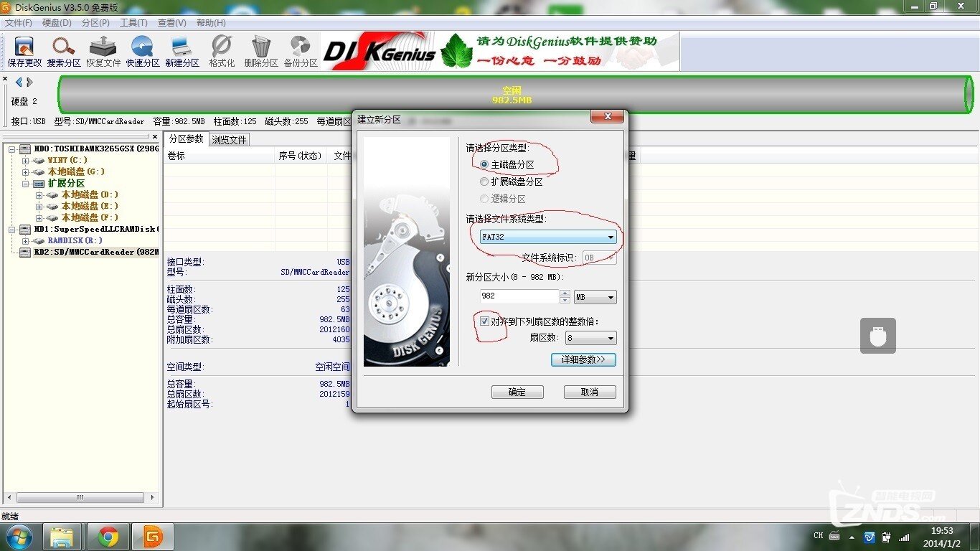
Task: Click the 详细参数>> button
Action: pyautogui.click(x=583, y=359)
